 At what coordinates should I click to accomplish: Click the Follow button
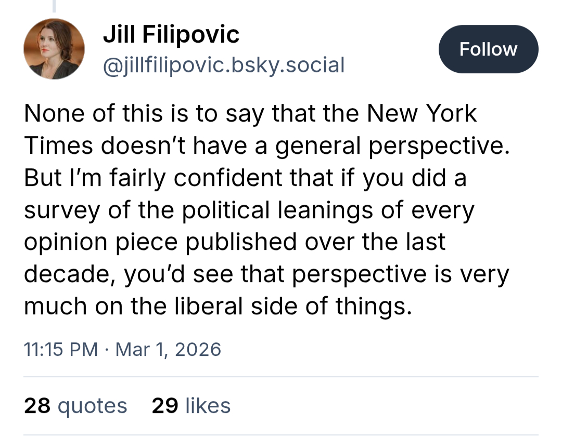488,49
